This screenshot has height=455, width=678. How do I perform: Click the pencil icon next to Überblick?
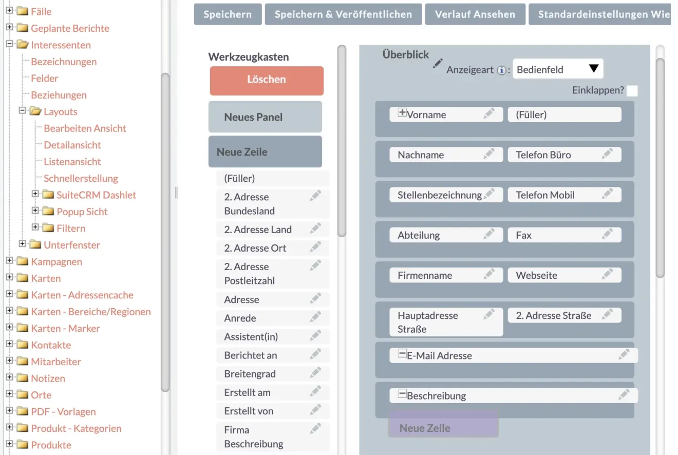click(x=438, y=64)
